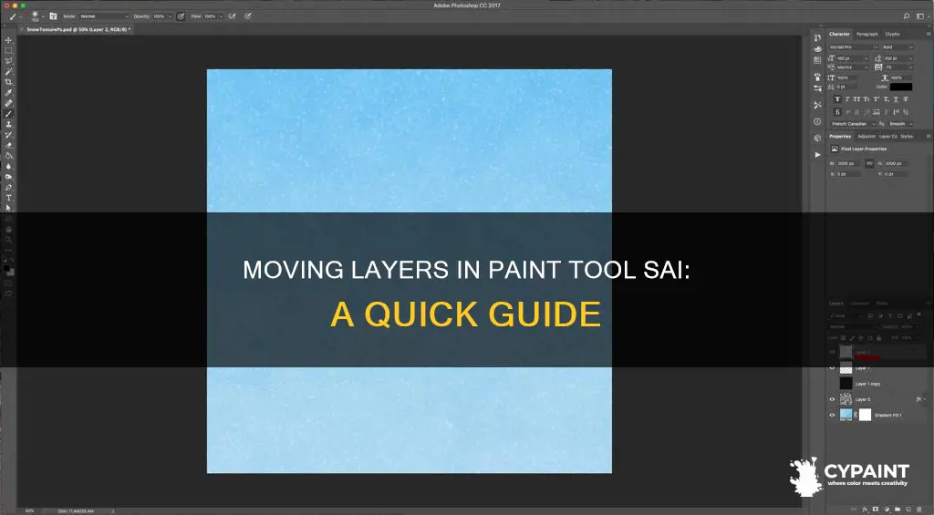Open the Character panel menu

click(x=928, y=34)
